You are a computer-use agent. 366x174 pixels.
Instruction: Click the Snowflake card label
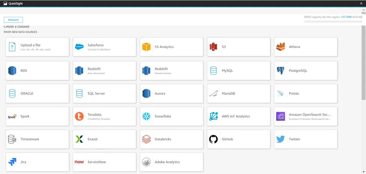[163, 116]
